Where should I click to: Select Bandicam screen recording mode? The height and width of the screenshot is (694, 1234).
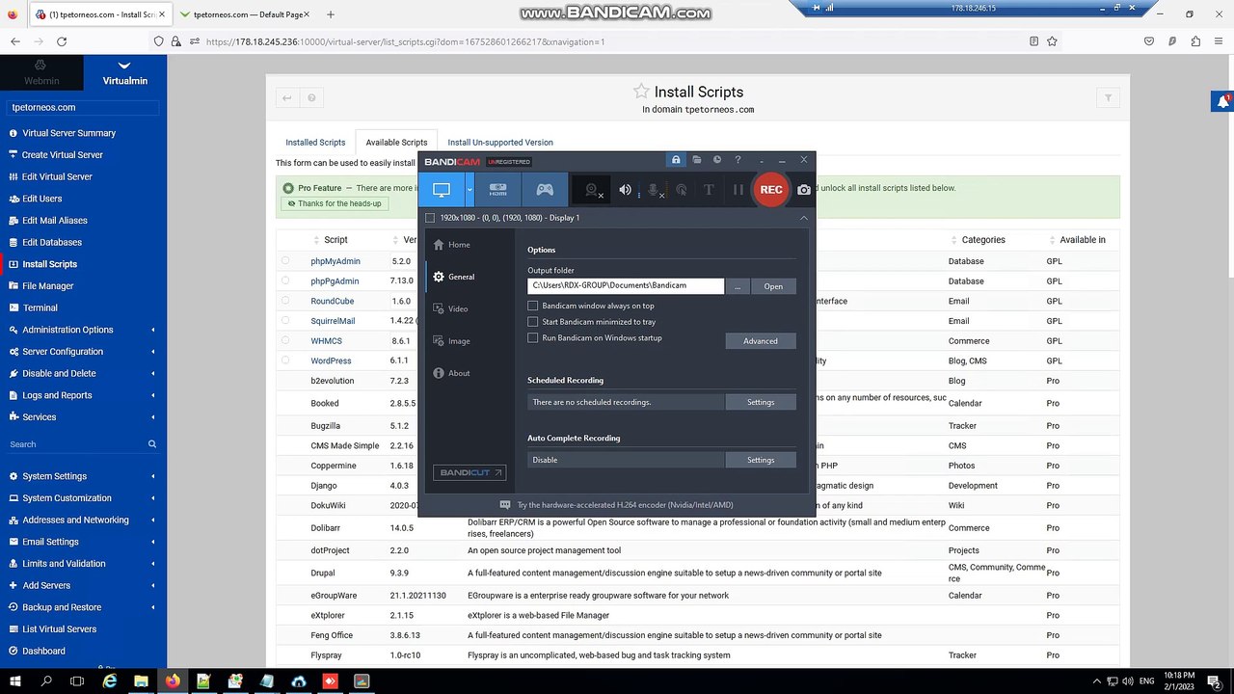pyautogui.click(x=442, y=190)
